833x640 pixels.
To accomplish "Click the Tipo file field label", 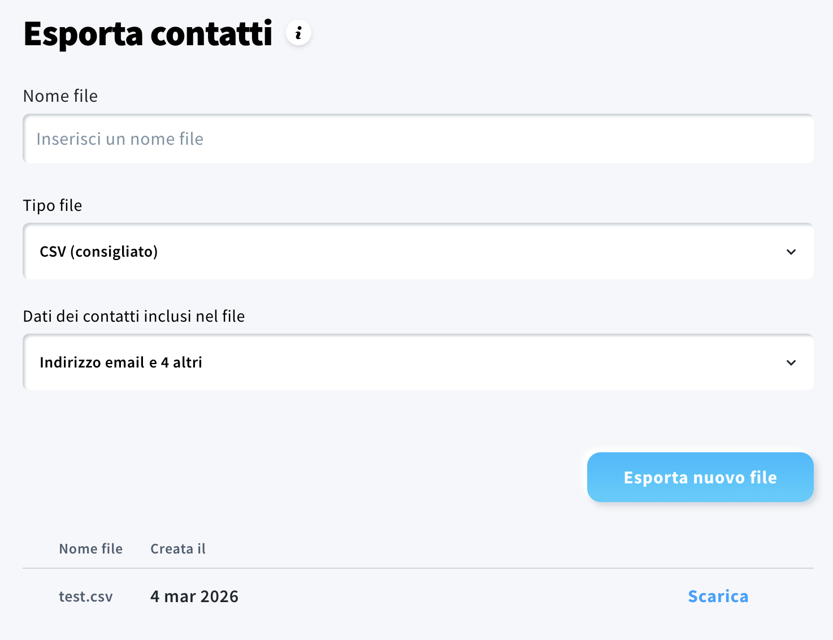I will click(x=53, y=205).
